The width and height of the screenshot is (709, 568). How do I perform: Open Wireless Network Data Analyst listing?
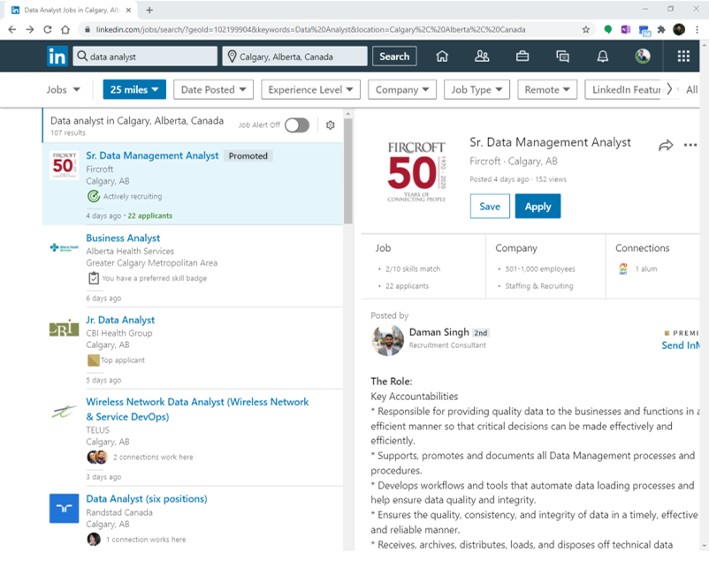(x=197, y=409)
